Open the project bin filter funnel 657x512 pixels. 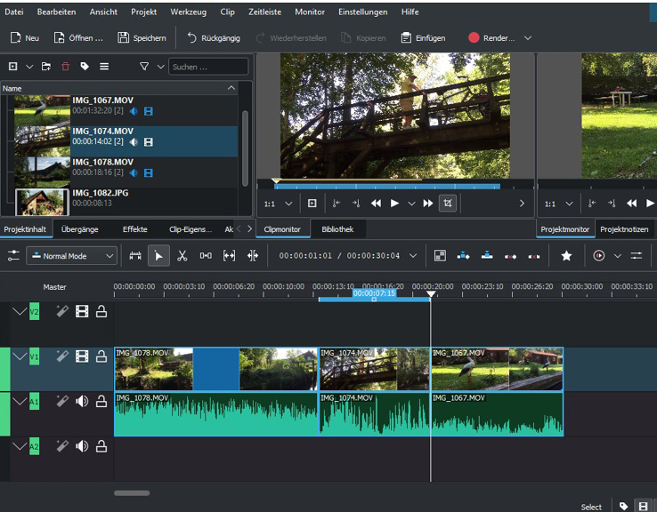click(x=144, y=67)
